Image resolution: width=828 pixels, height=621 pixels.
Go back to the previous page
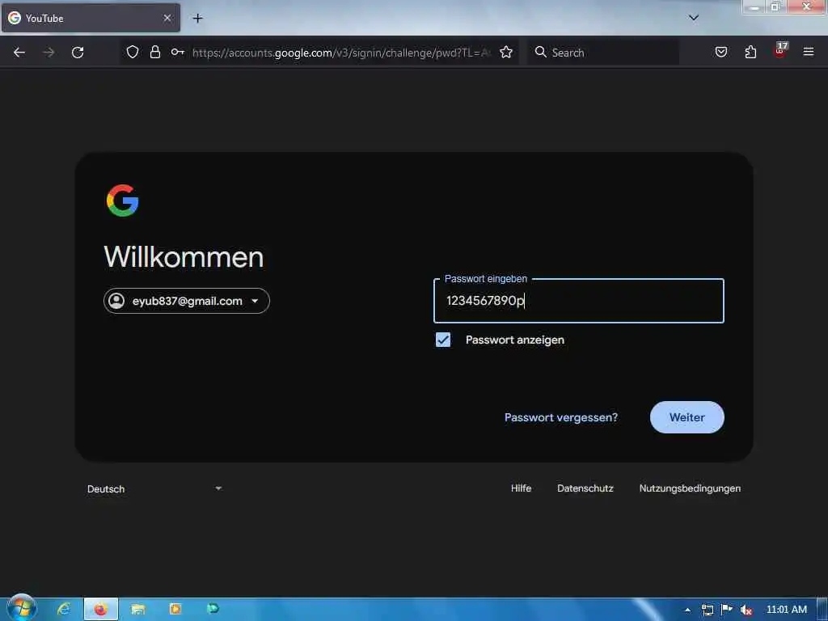point(19,53)
